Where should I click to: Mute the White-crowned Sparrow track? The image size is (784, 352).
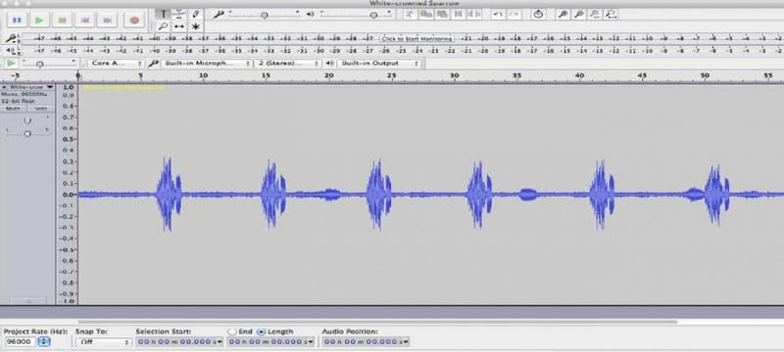click(x=14, y=109)
